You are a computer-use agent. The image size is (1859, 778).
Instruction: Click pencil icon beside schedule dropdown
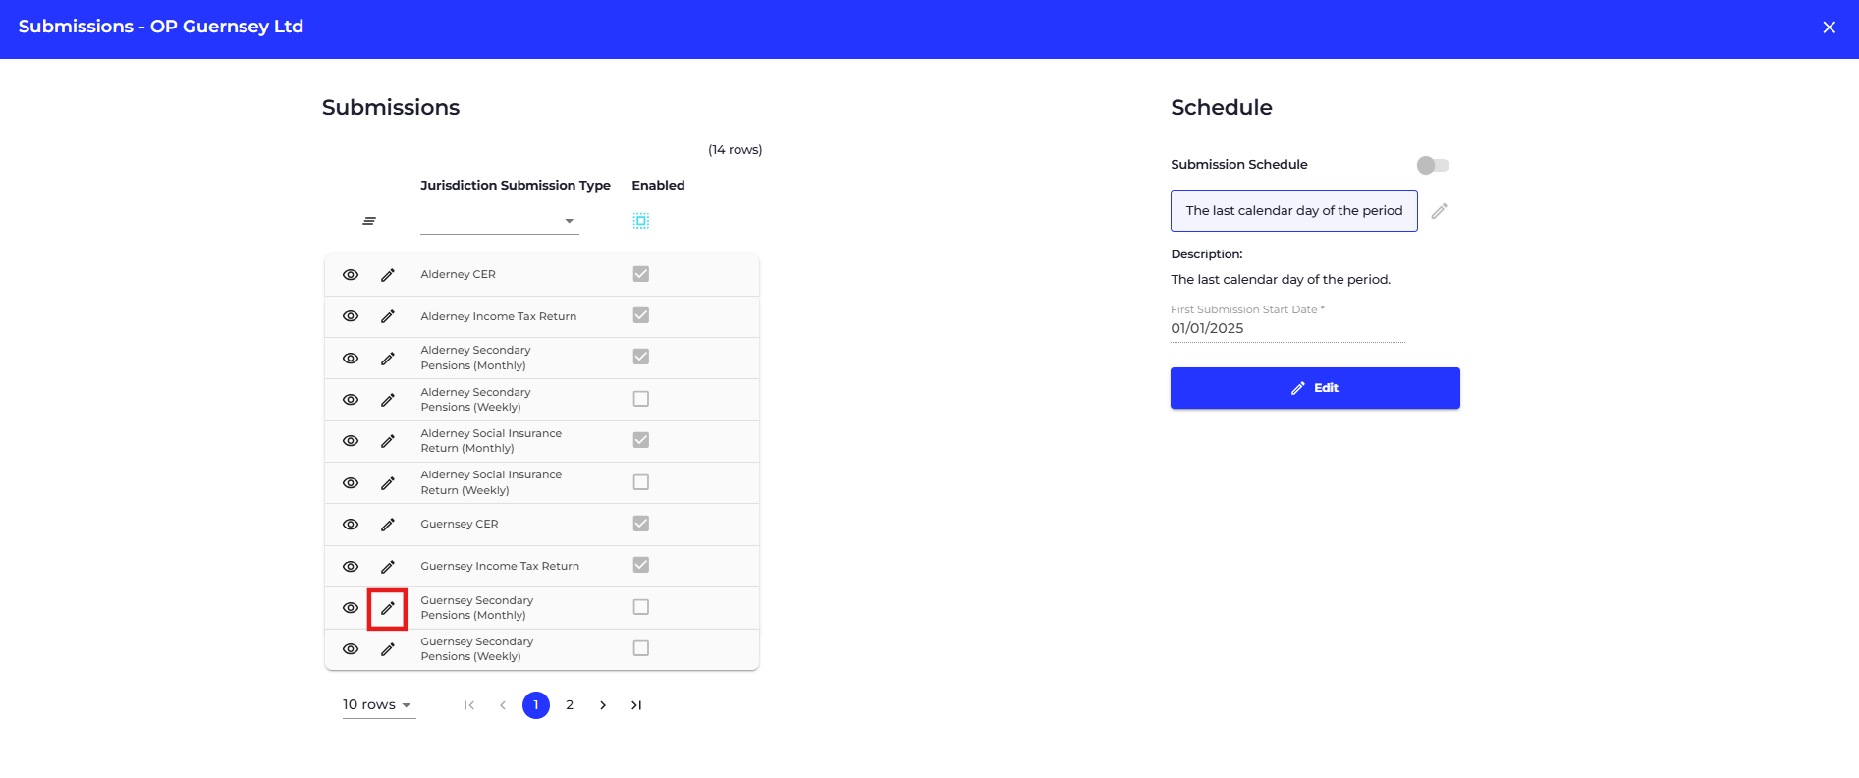tap(1440, 211)
